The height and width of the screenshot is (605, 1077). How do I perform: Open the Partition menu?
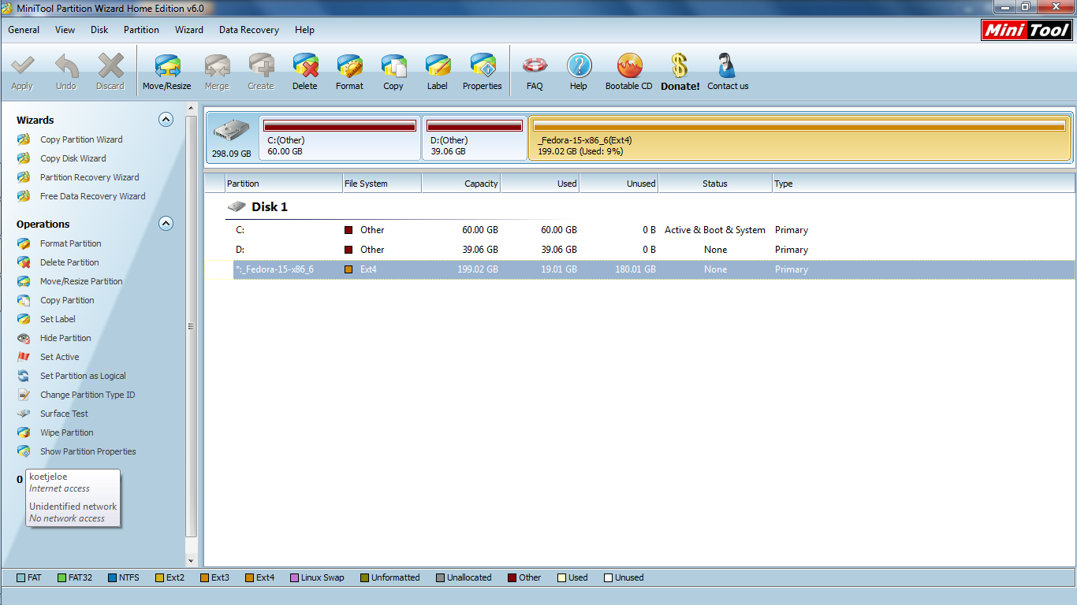pyautogui.click(x=141, y=30)
